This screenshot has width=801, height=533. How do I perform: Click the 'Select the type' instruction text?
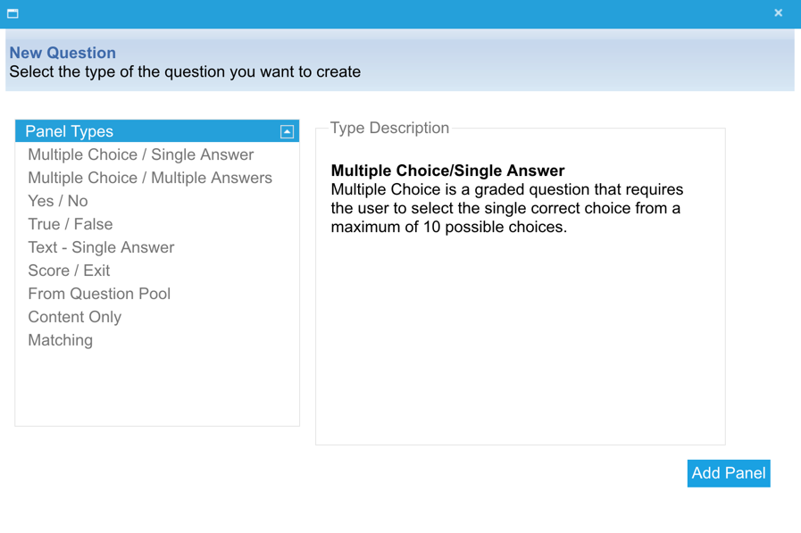point(185,72)
